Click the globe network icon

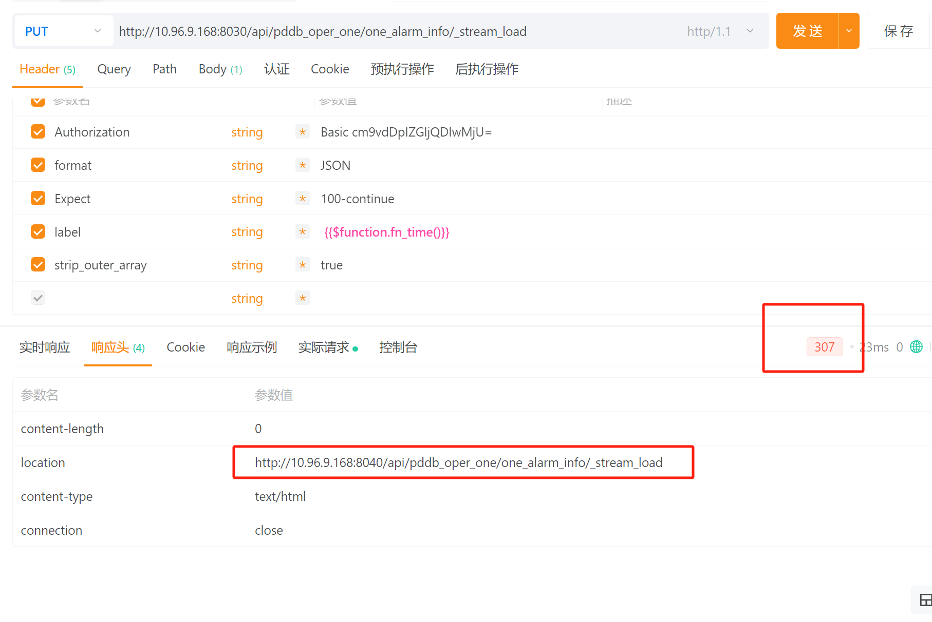click(916, 347)
